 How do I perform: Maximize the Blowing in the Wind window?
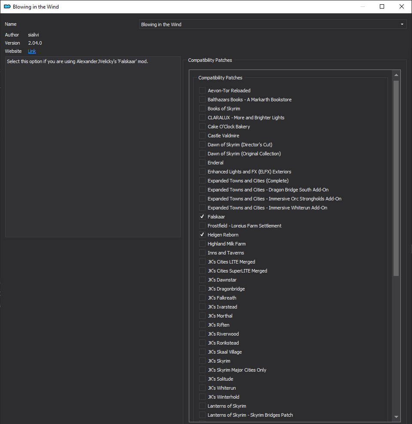click(x=382, y=6)
